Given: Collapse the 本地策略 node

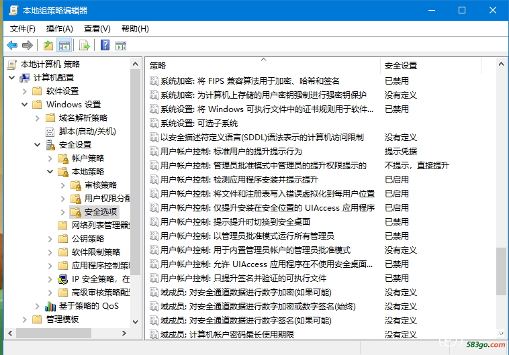Looking at the screenshot, I should [x=50, y=172].
